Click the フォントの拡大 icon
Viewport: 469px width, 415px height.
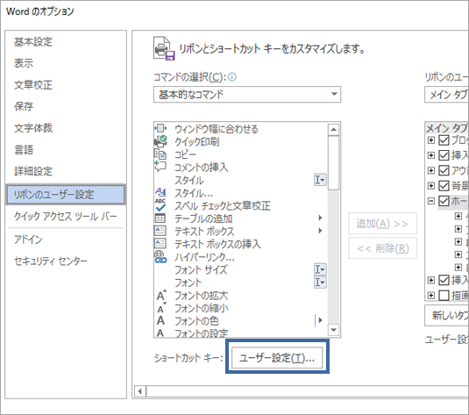pyautogui.click(x=161, y=295)
